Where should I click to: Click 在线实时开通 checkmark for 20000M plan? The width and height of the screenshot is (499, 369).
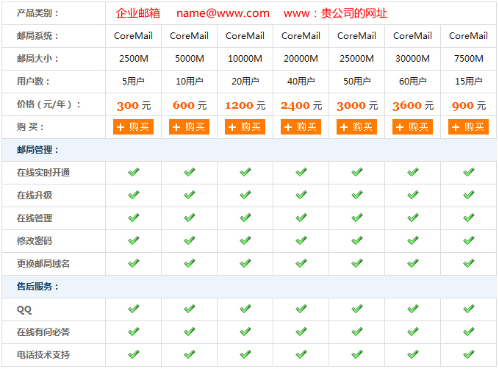coord(301,172)
